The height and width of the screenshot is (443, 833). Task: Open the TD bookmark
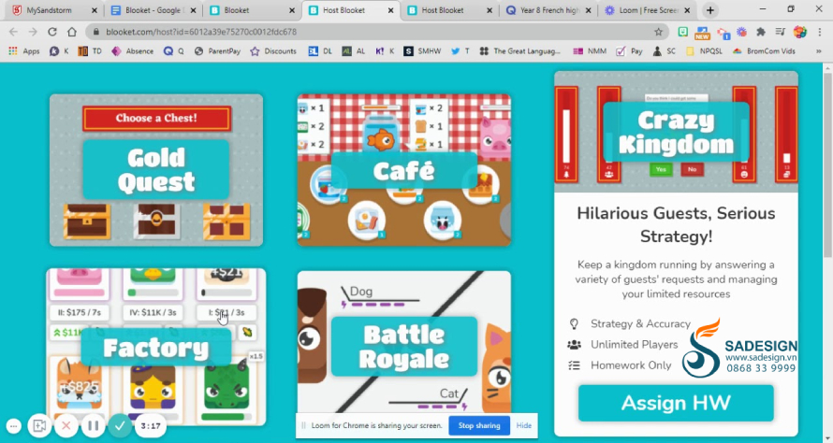point(90,50)
